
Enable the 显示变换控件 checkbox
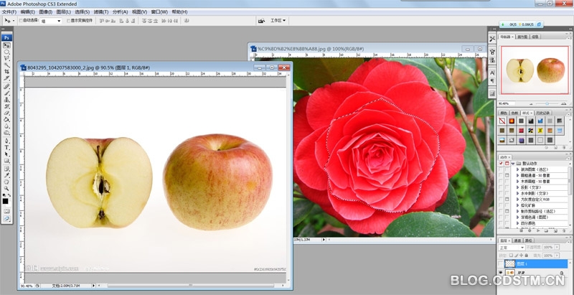pyautogui.click(x=70, y=21)
